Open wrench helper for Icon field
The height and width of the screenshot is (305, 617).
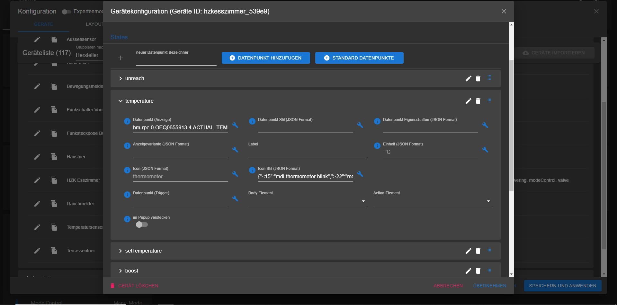(235, 174)
